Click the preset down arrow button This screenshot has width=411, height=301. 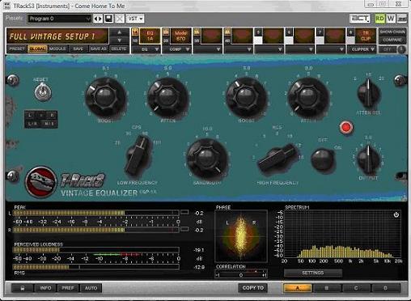[120, 40]
